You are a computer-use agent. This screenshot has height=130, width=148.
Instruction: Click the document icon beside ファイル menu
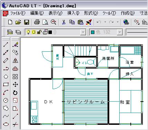(x=6, y=14)
